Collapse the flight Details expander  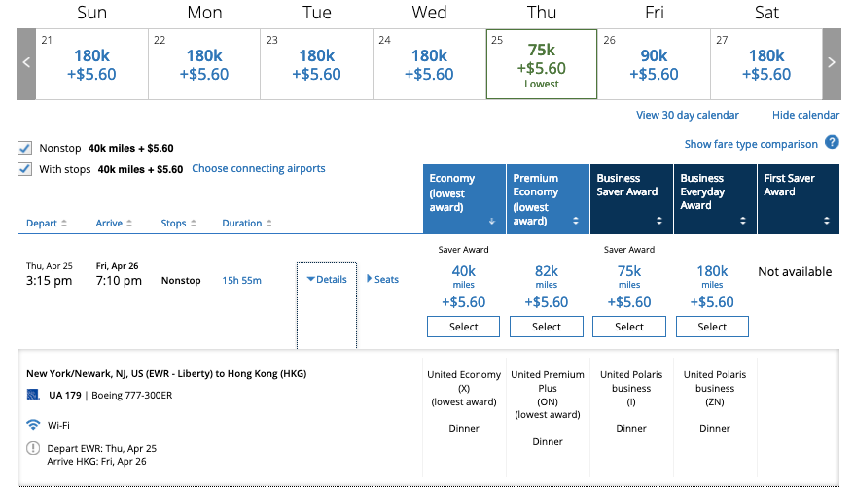coord(327,280)
